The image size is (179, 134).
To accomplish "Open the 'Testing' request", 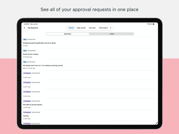I will pyautogui.click(x=26, y=116).
